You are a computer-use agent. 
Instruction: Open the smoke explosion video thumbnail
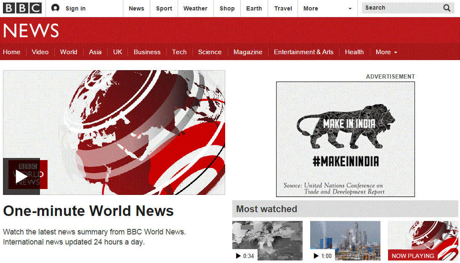[267, 241]
